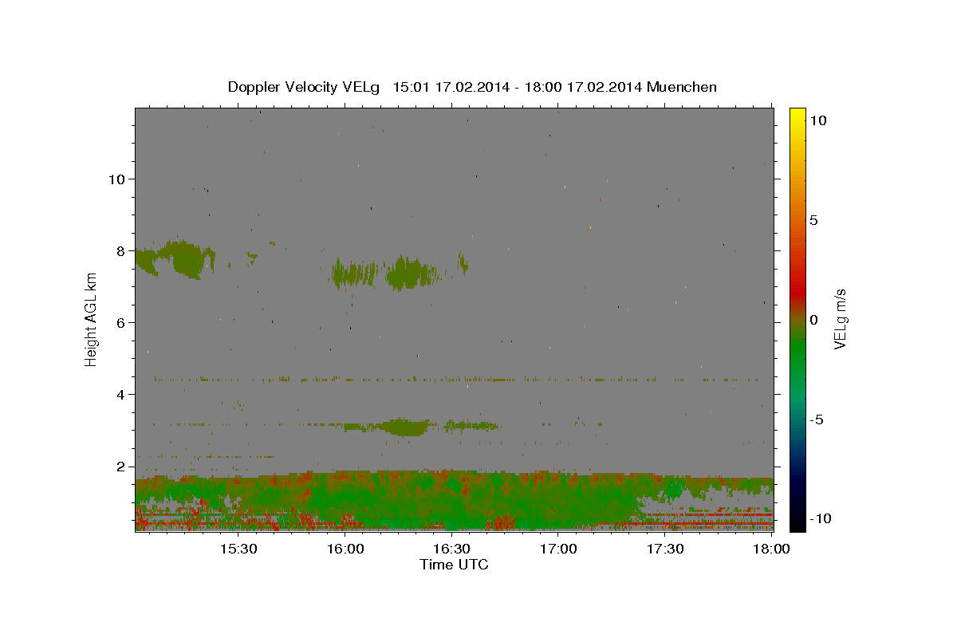Click the height axis label 8
This screenshot has width=957, height=638.
click(121, 250)
